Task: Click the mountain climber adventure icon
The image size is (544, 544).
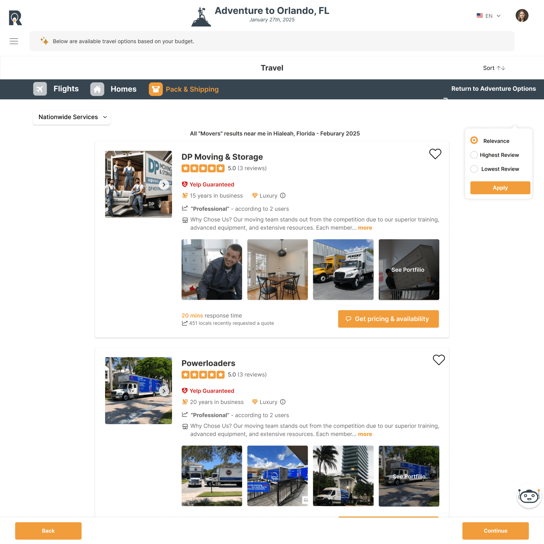Action: 201,17
